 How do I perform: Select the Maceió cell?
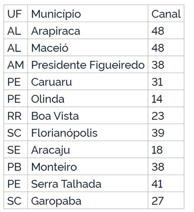coord(88,47)
